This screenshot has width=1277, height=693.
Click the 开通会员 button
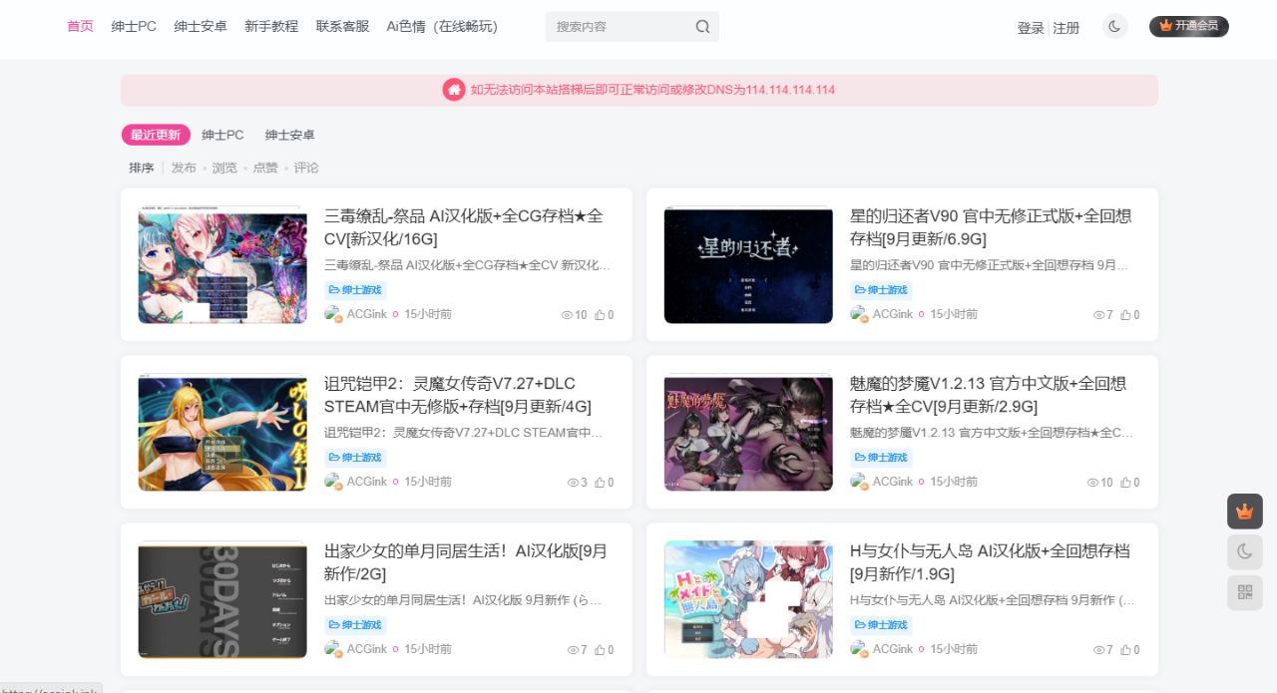point(1189,26)
